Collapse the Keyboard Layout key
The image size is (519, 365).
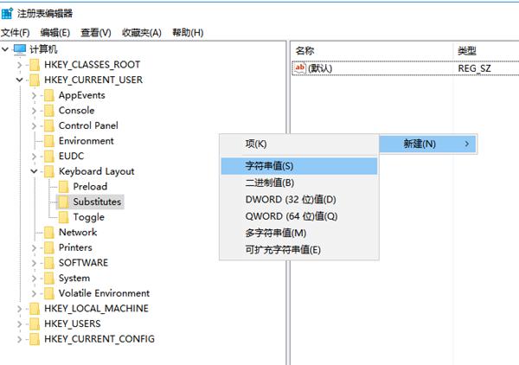[x=34, y=171]
